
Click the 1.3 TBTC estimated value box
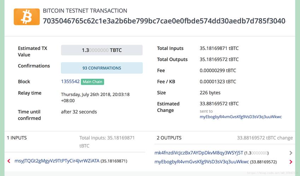[x=102, y=50]
